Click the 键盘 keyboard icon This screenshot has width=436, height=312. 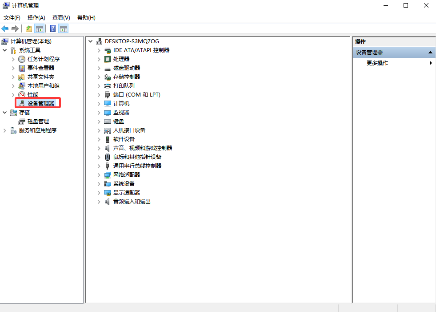(107, 122)
